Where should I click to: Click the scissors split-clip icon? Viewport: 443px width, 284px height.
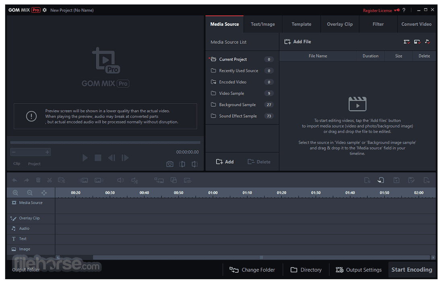point(50,180)
